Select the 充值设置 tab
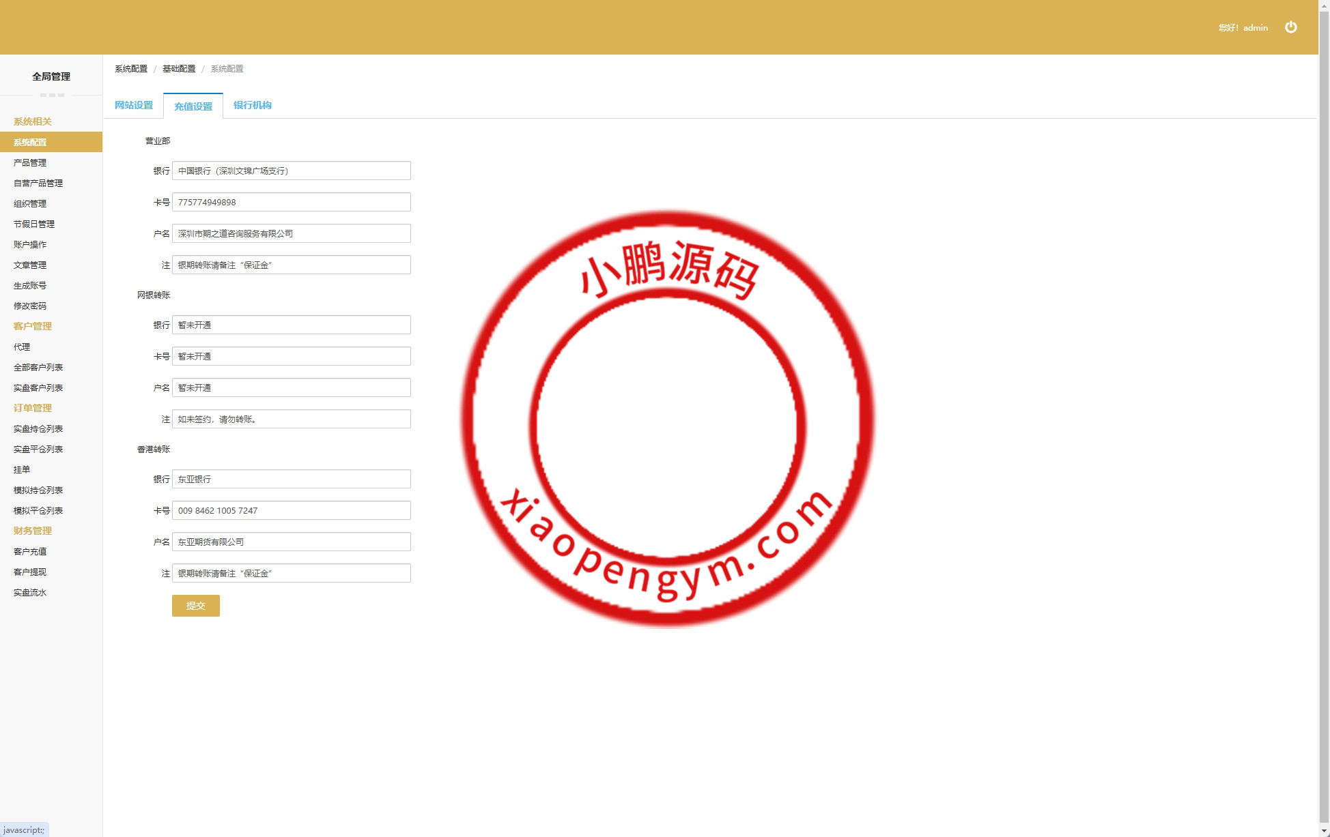 pos(193,106)
